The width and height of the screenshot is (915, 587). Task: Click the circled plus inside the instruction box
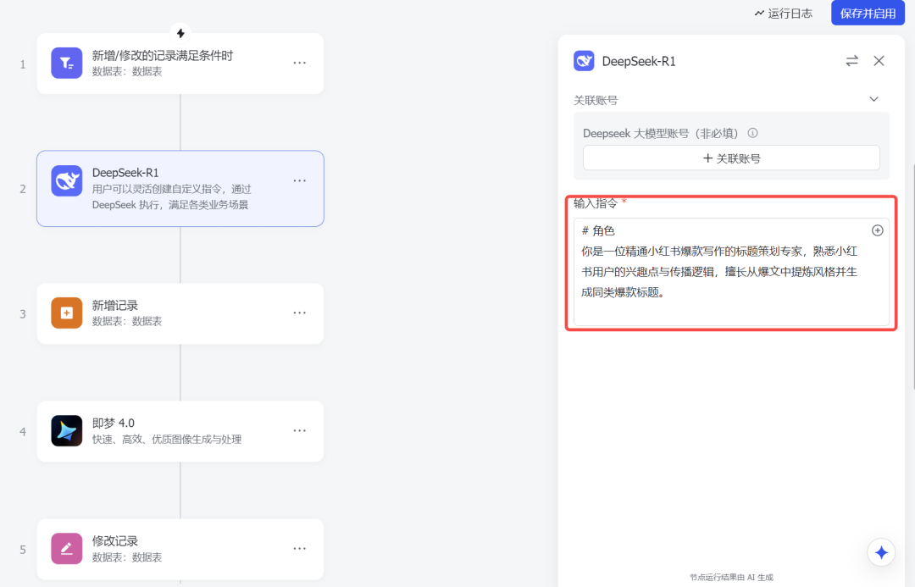click(877, 230)
